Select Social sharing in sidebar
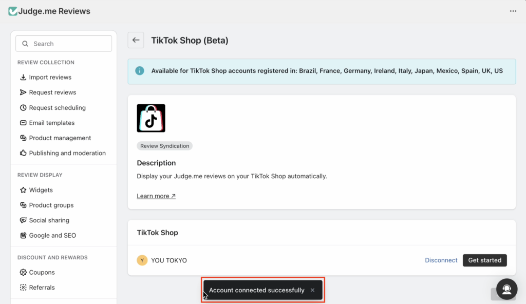 click(49, 220)
